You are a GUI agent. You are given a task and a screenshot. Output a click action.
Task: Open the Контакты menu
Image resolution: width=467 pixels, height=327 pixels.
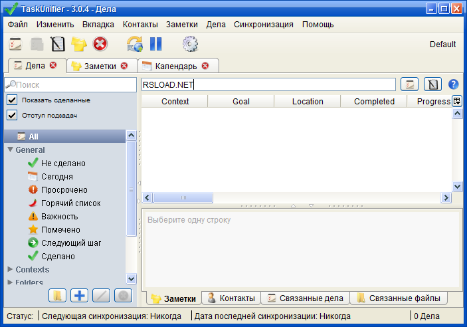140,25
